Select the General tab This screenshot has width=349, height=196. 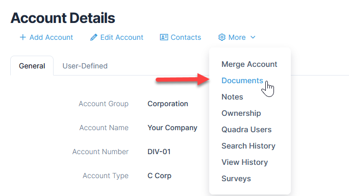pos(32,66)
